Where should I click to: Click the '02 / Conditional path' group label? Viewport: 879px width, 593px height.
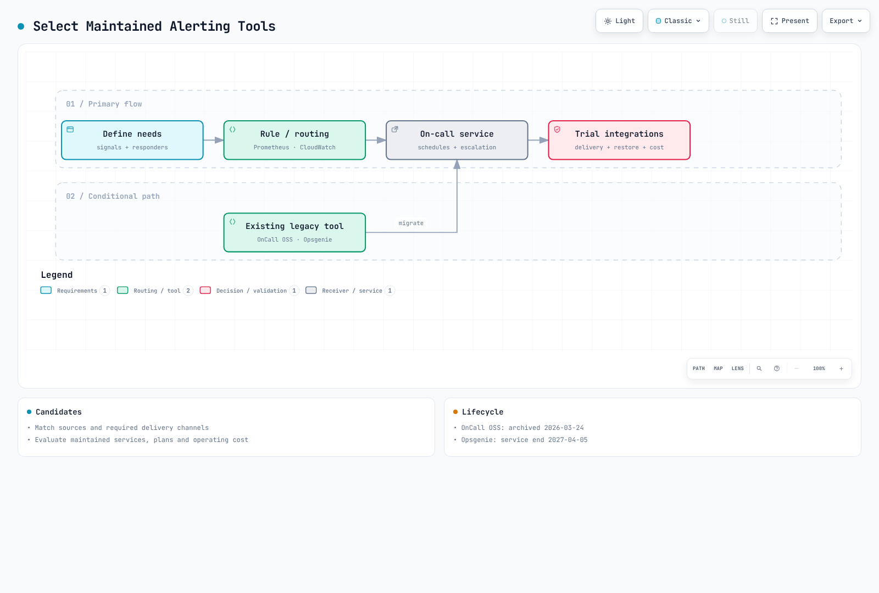click(113, 196)
